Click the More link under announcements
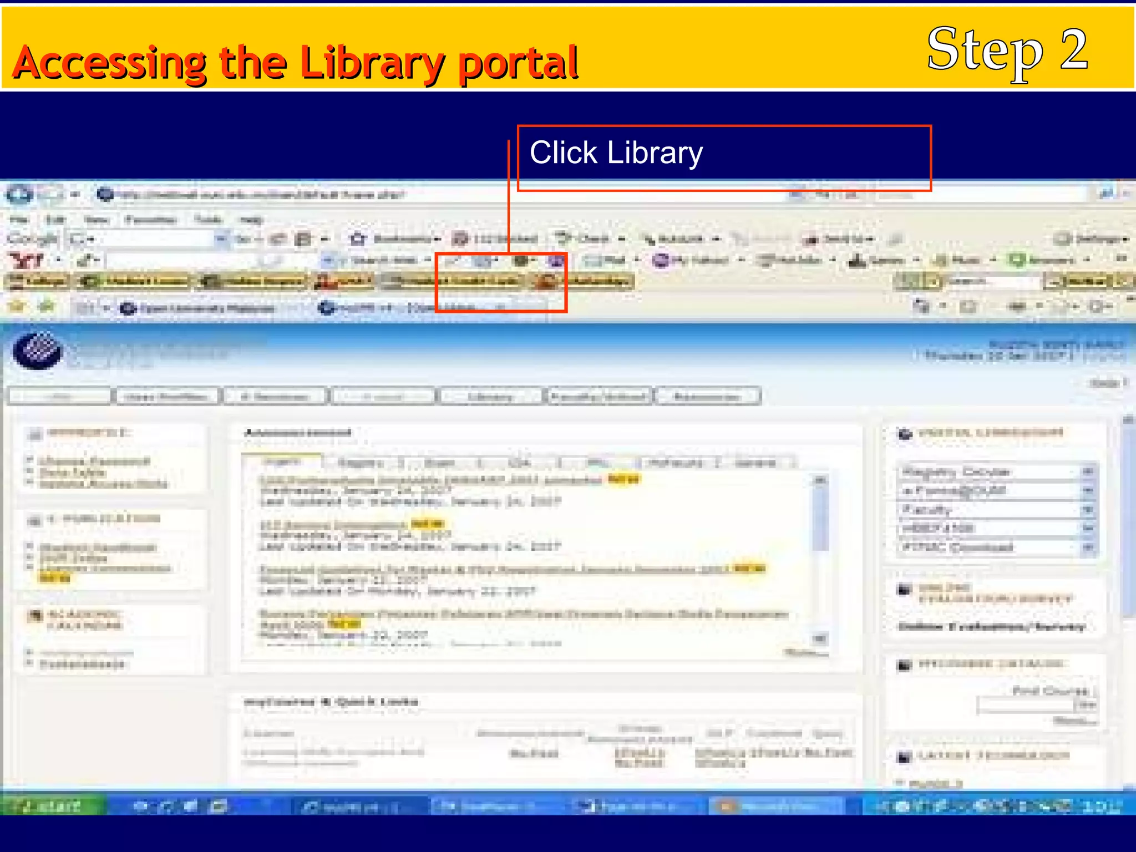The width and height of the screenshot is (1136, 852). [805, 652]
